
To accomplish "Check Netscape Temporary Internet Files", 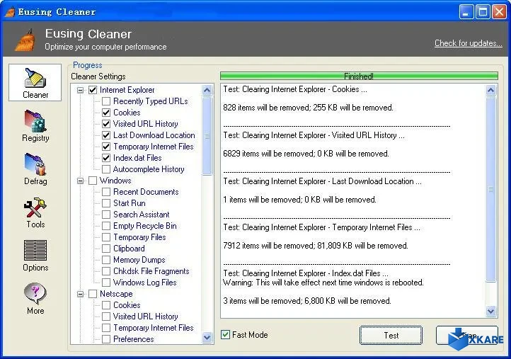I will 106,328.
